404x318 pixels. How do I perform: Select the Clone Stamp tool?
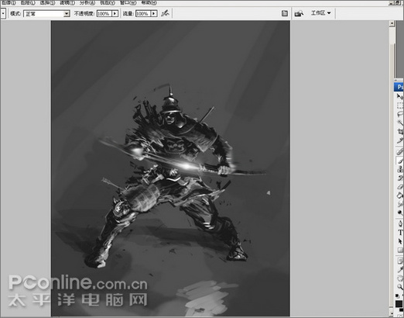400,169
